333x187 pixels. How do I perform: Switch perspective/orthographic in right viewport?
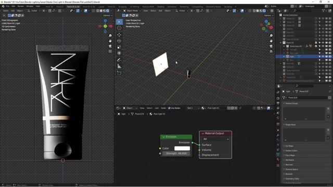pos(271,51)
